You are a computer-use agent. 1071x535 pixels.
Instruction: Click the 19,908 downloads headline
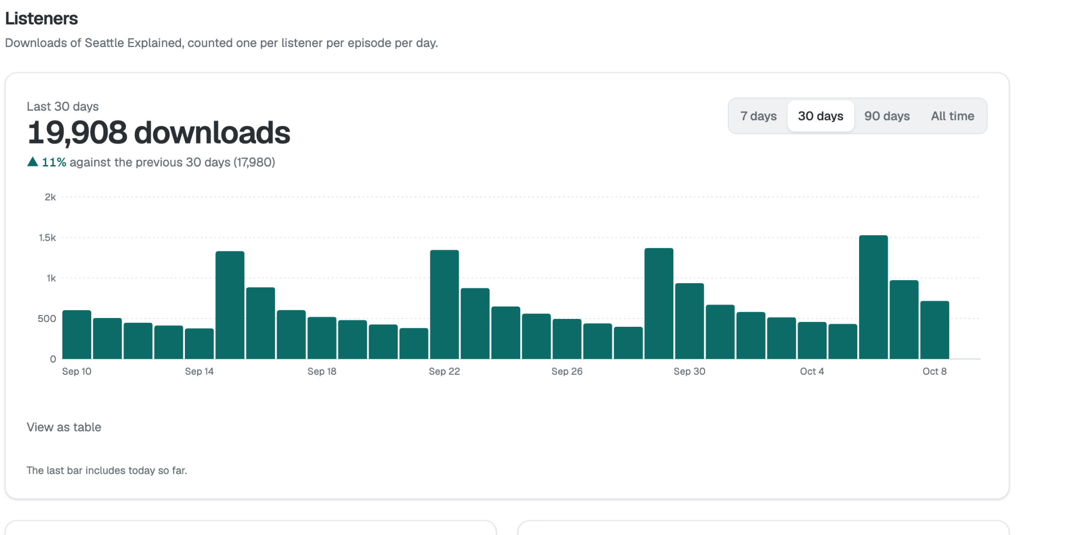[x=158, y=132]
